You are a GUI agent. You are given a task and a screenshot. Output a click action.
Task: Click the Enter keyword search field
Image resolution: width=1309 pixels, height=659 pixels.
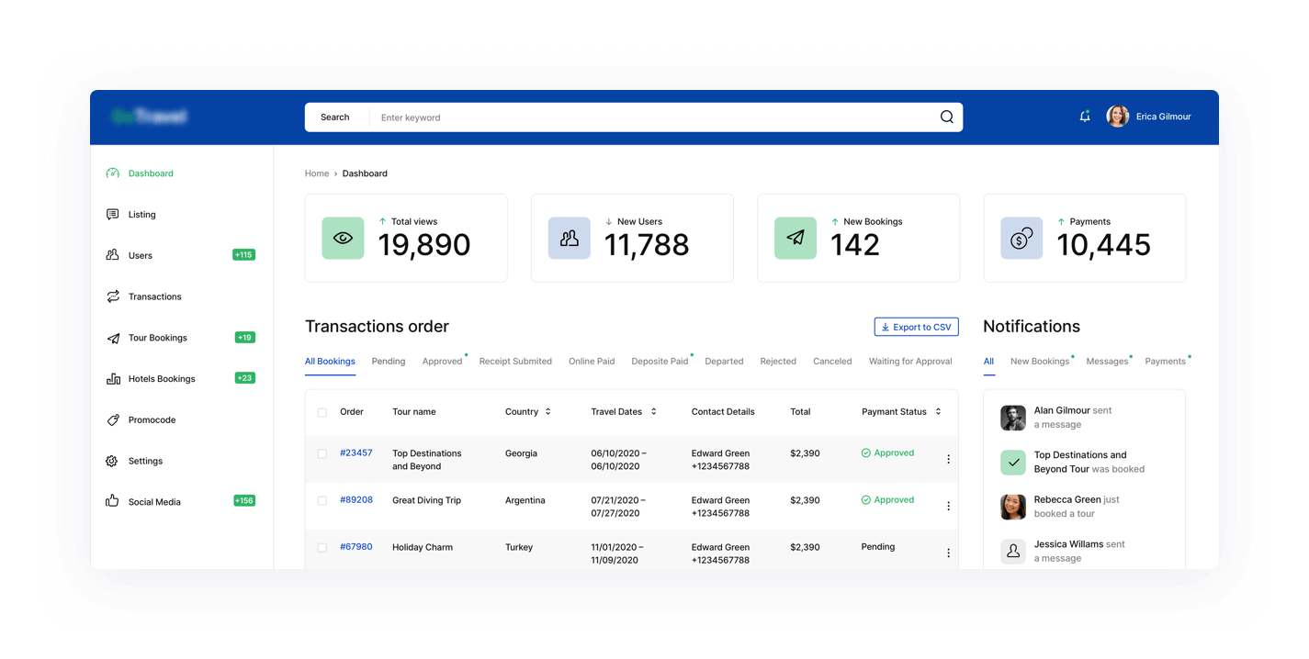pyautogui.click(x=643, y=117)
